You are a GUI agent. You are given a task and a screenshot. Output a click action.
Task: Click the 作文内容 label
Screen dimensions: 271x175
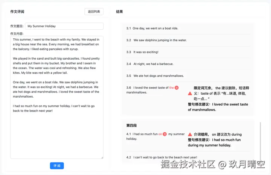17,34
